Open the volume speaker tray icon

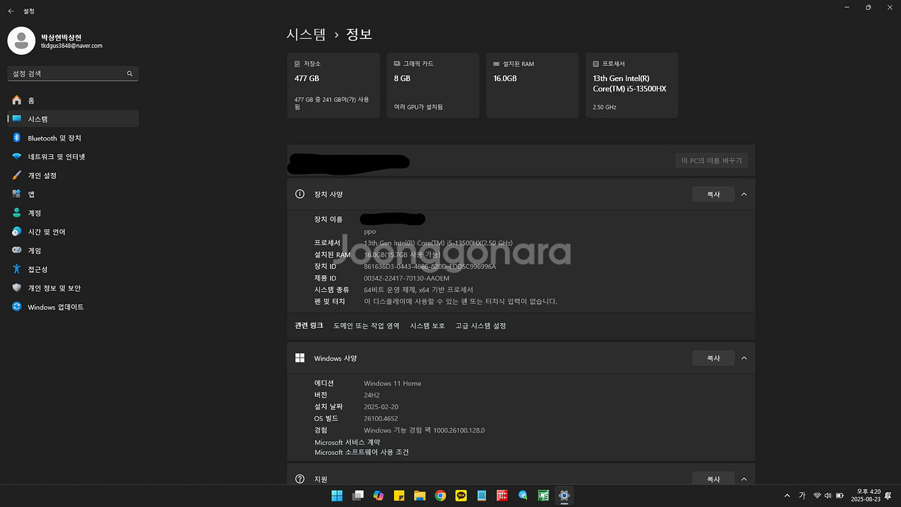pyautogui.click(x=828, y=496)
